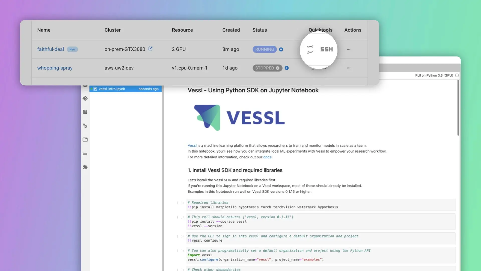Open extension manager puzzle icon
Image resolution: width=481 pixels, height=271 pixels.
point(85,167)
